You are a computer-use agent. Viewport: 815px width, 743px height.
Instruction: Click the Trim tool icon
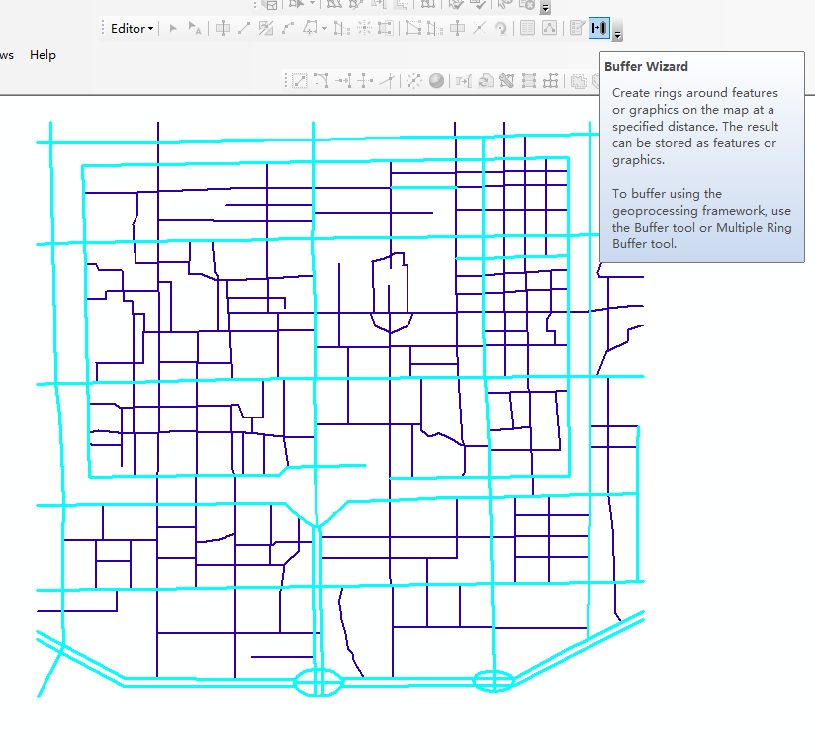(365, 81)
